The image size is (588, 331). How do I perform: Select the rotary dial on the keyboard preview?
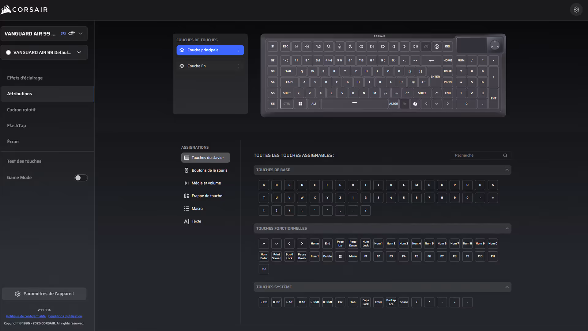(495, 45)
